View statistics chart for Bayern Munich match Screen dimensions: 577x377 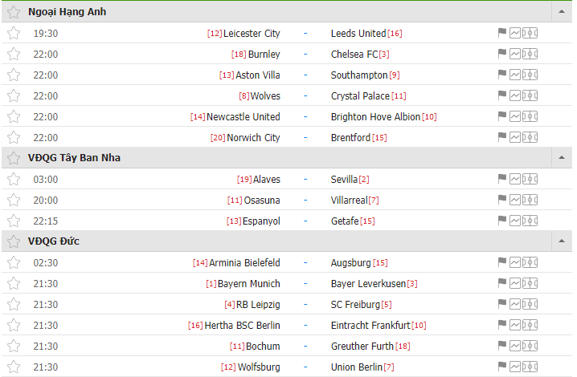click(515, 283)
